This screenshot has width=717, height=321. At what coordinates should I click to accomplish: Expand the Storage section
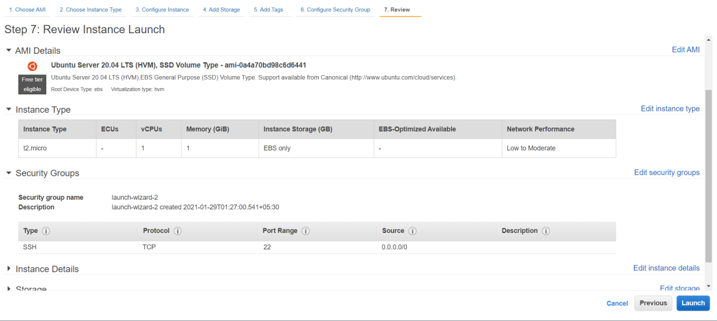[x=9, y=288]
